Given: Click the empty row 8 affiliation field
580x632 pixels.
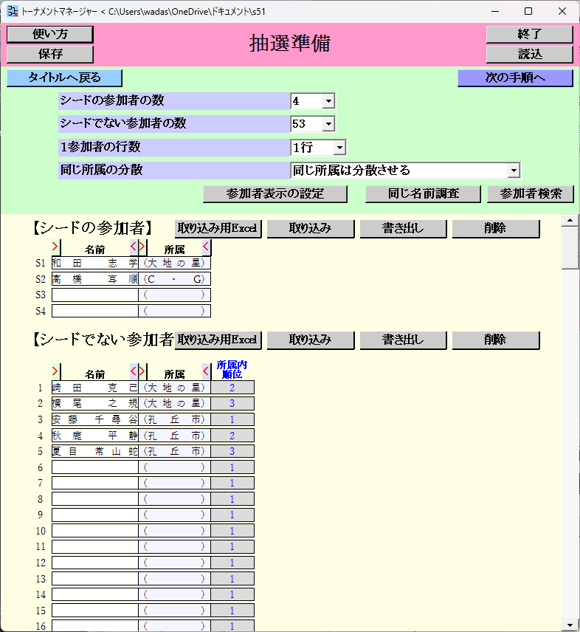Looking at the screenshot, I should click(174, 499).
